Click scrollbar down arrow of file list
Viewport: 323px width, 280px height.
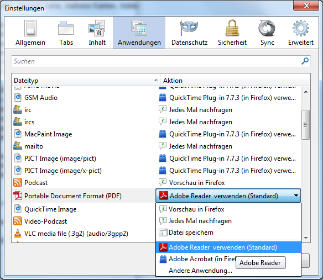click(306, 237)
